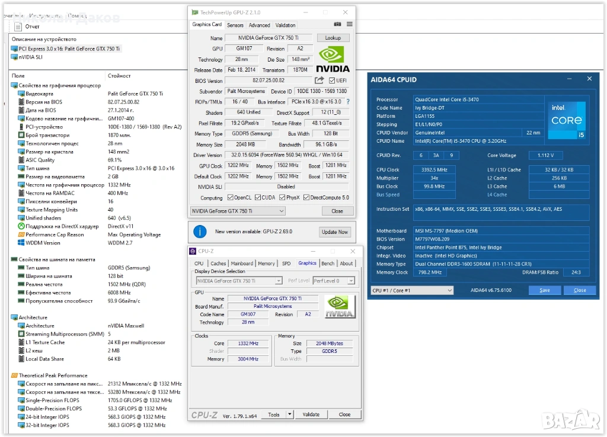The width and height of the screenshot is (607, 437).
Task: Click the Lookup button
Action: coord(333,38)
